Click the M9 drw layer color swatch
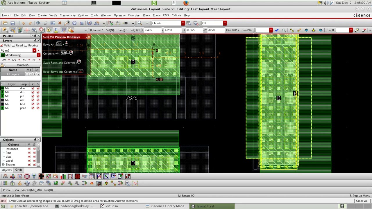The image size is (372, 209). pyautogui.click(x=2, y=88)
